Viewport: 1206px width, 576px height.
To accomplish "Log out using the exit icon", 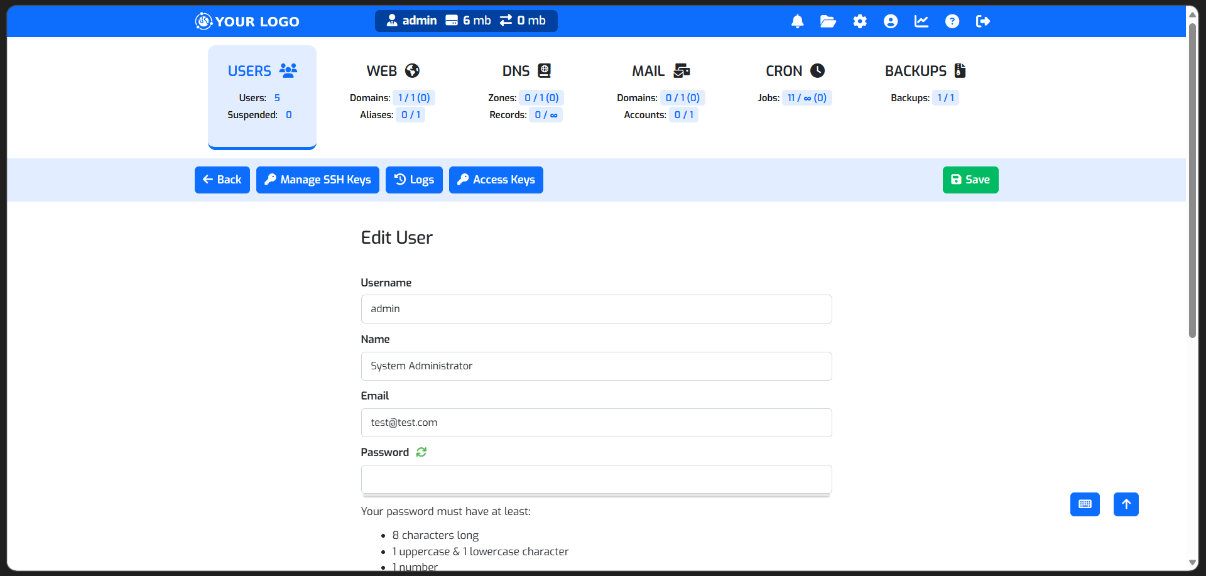I will 983,21.
